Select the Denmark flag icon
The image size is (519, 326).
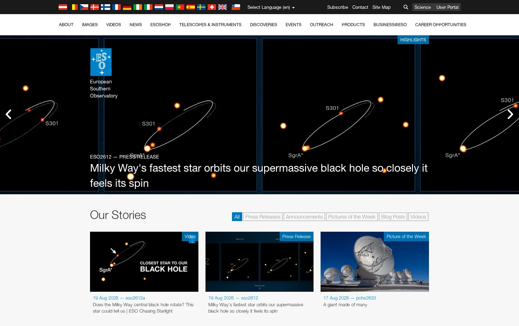click(95, 7)
